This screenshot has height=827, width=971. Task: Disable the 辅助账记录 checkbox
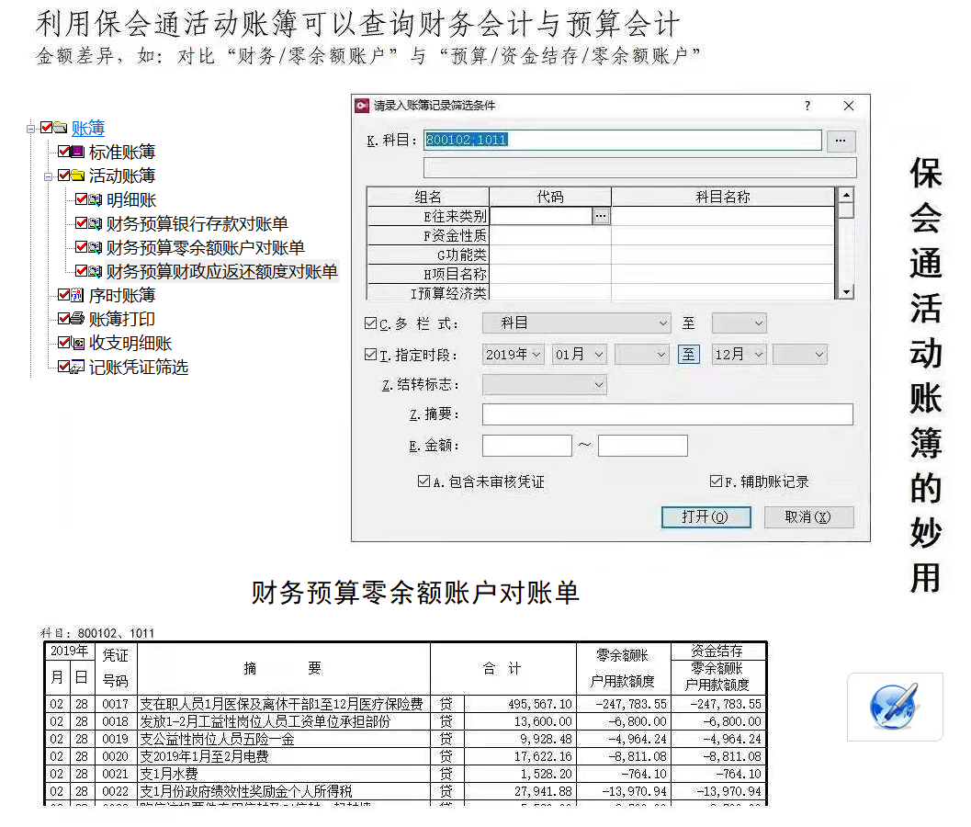[714, 481]
